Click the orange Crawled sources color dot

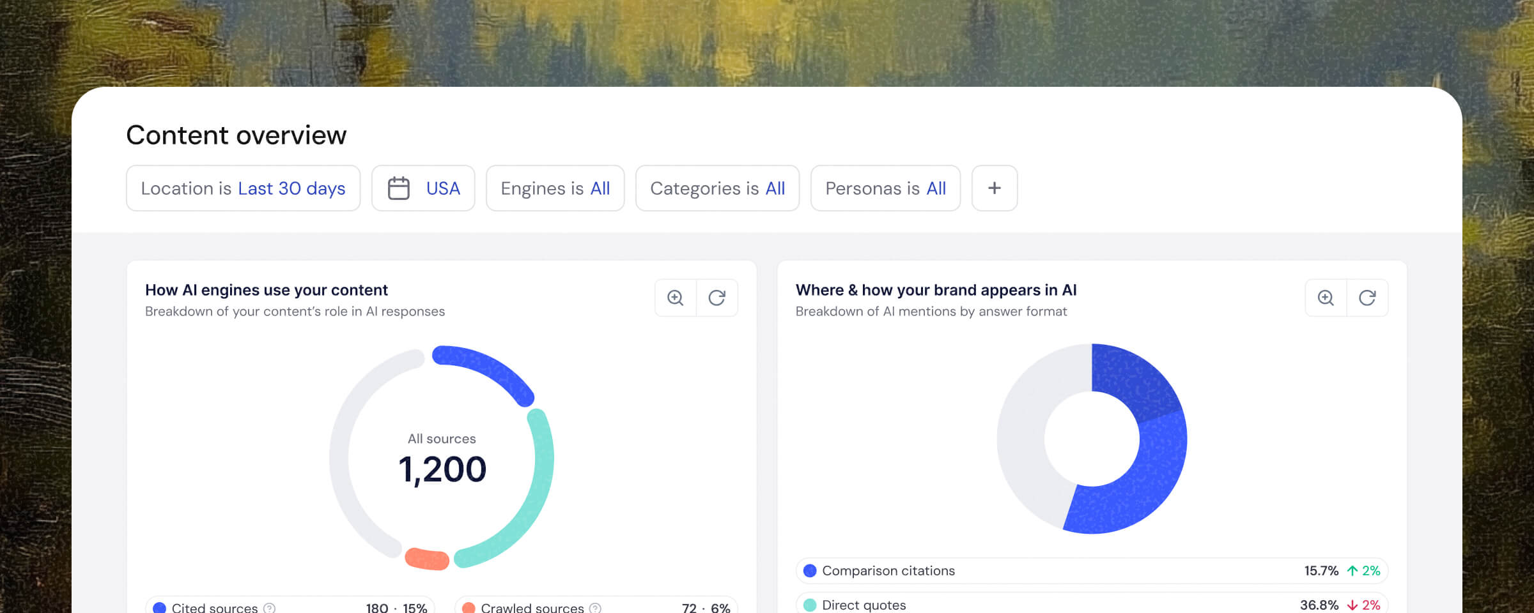[x=469, y=608]
